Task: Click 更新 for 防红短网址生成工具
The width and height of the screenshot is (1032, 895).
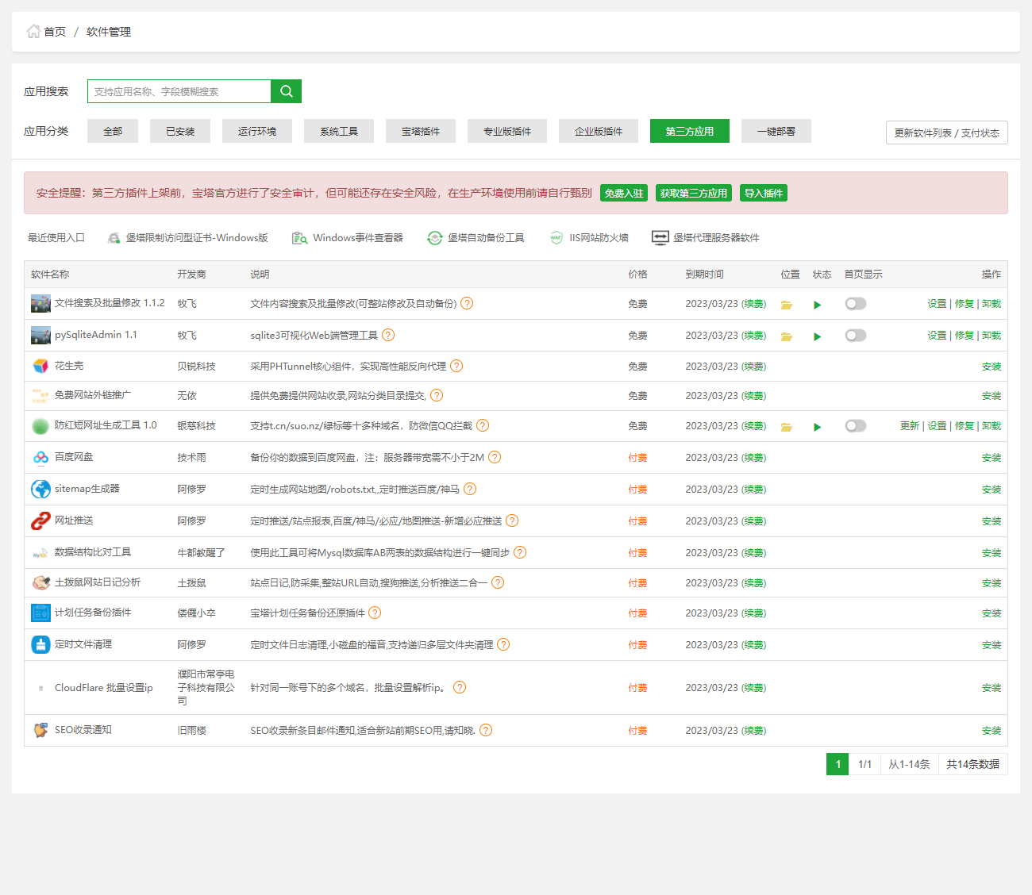Action: [910, 425]
